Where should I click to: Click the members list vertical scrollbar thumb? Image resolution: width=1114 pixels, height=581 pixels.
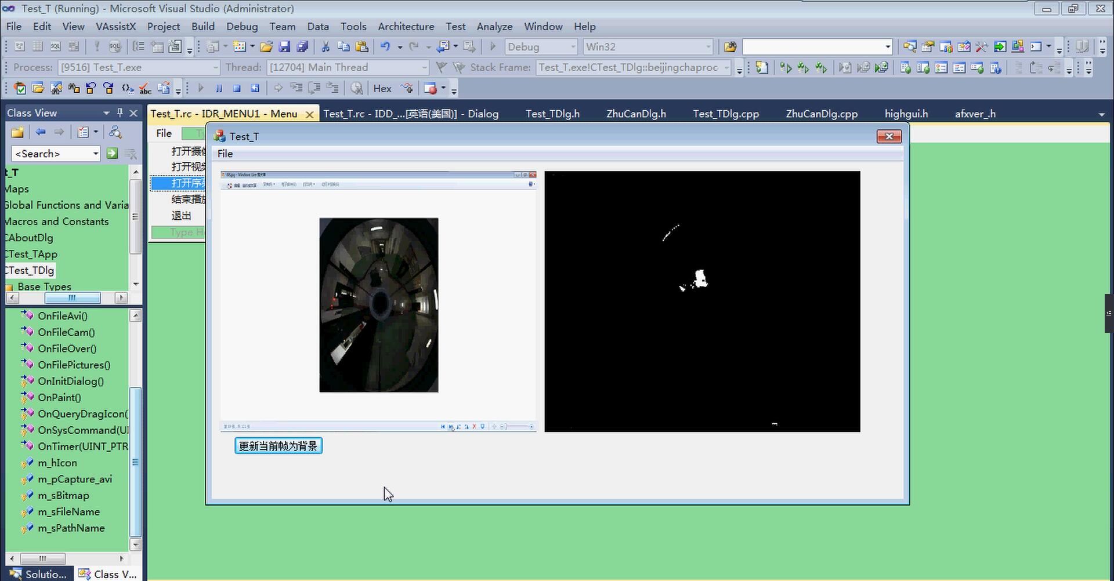pos(135,462)
